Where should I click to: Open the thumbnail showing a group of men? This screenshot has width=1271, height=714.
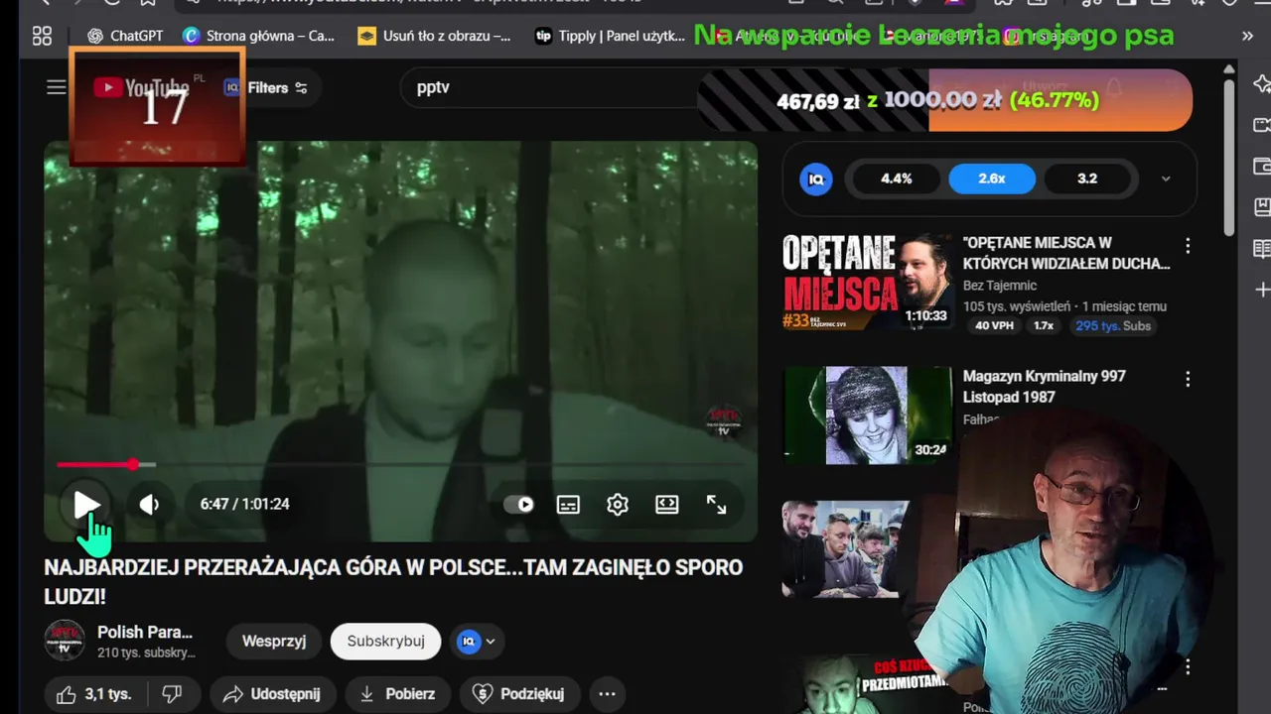[845, 548]
